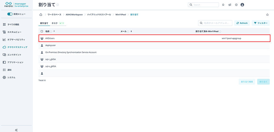
Task: Click the 割り当て解除 button
Action: click(247, 82)
